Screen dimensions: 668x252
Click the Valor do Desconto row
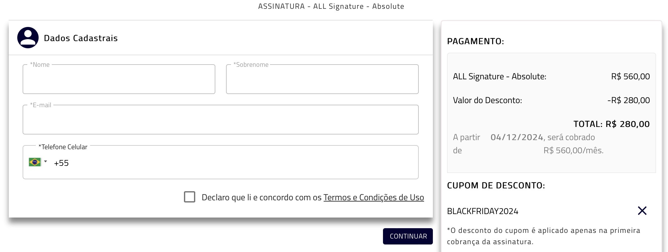pyautogui.click(x=551, y=100)
